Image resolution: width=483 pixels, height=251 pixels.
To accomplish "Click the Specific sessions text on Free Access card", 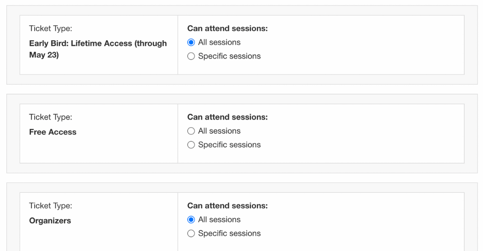I will point(229,145).
